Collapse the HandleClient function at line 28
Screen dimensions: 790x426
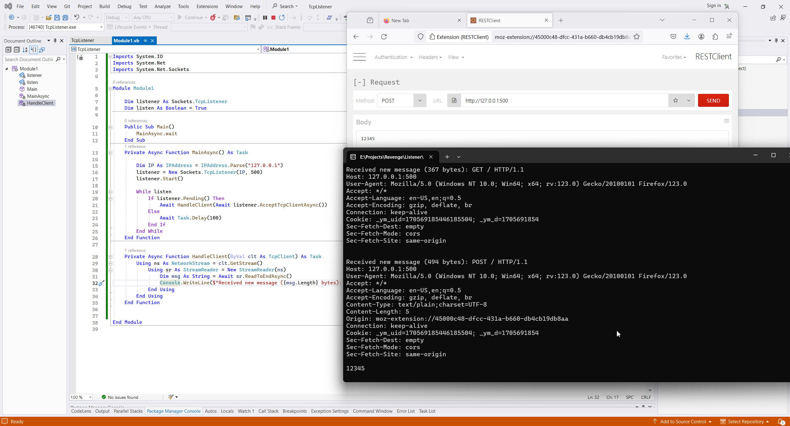point(110,257)
